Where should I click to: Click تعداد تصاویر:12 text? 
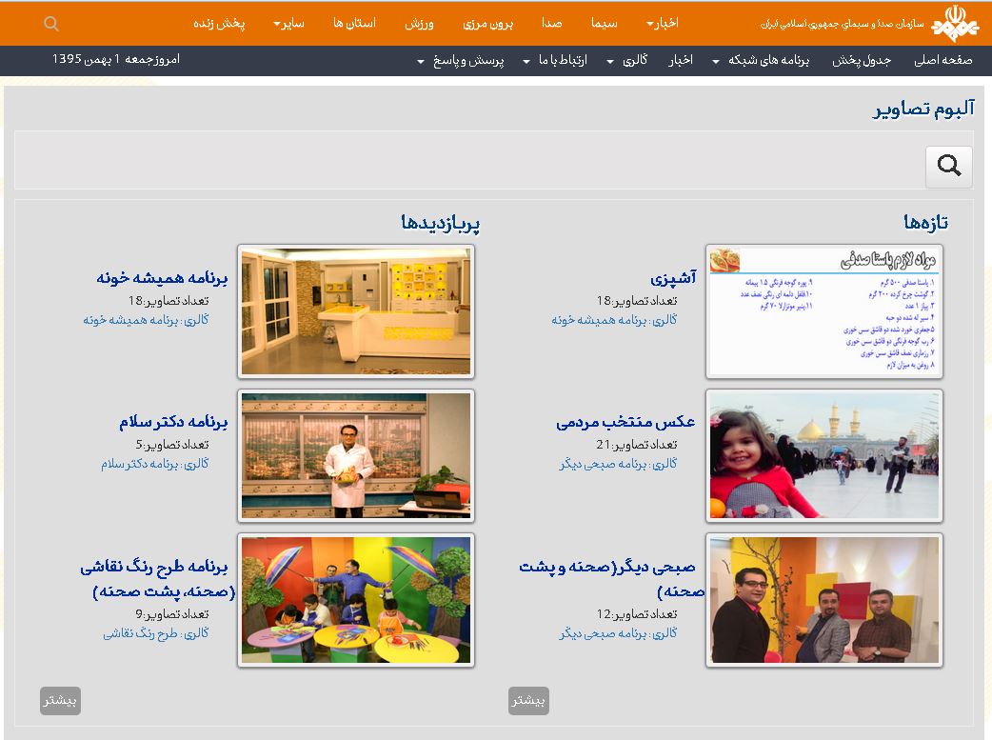pos(637,614)
